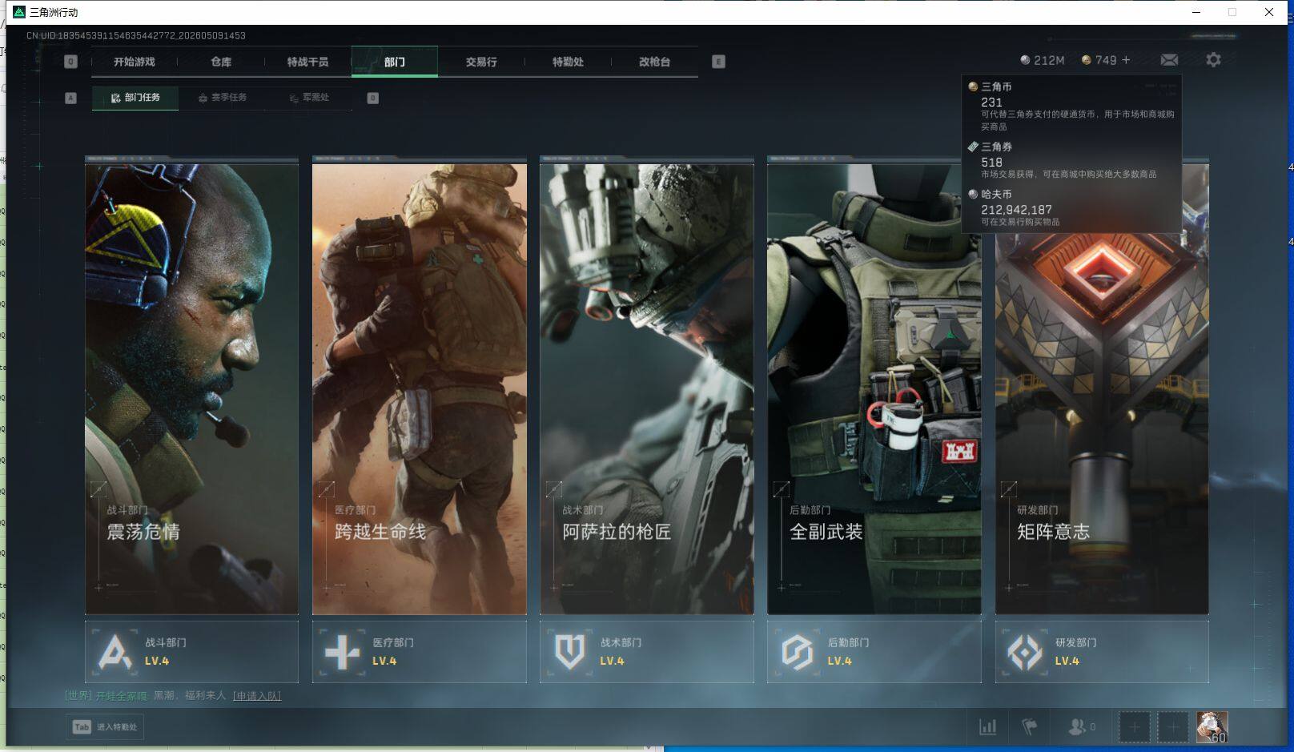
Task: Open the 震荡危情 combat department card
Action: tap(191, 389)
